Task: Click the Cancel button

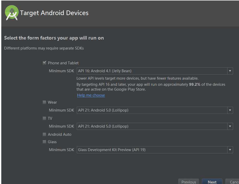Action: point(232,182)
